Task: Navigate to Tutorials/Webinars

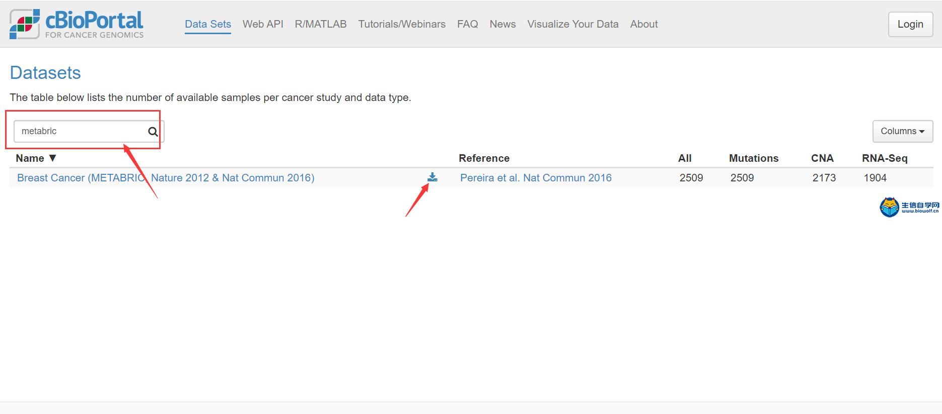Action: (402, 24)
